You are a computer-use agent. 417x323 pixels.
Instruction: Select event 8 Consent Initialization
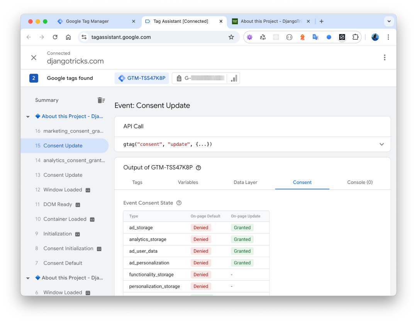point(64,248)
